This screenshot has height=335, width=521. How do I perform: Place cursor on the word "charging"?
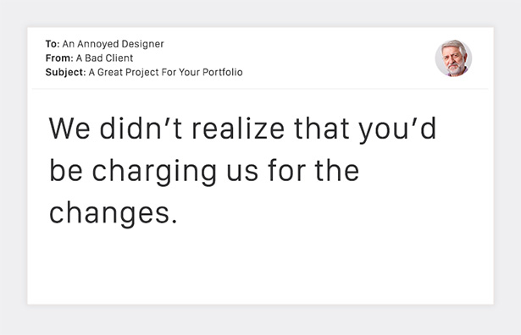pos(154,172)
